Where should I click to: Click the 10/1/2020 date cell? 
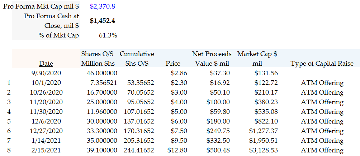(46, 83)
